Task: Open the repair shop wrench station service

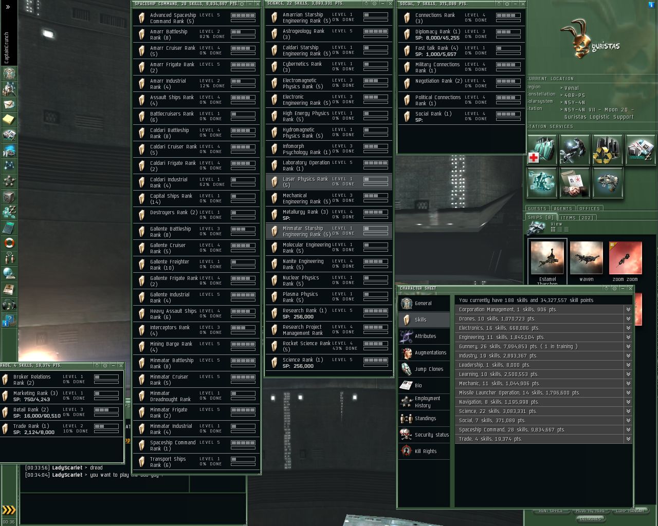Action: pos(575,149)
